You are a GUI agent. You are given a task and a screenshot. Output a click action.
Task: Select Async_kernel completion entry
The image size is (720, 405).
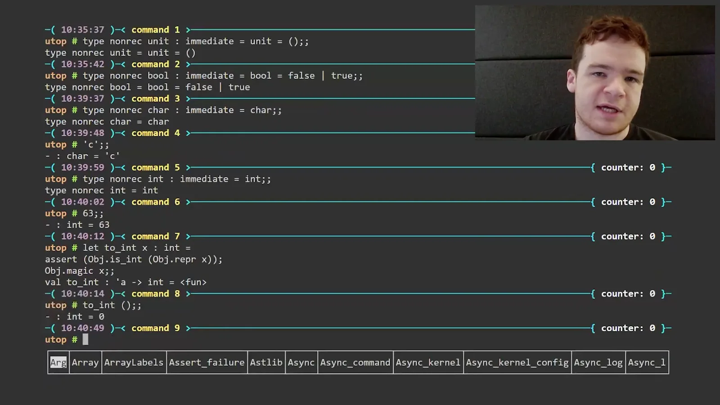[x=428, y=362]
